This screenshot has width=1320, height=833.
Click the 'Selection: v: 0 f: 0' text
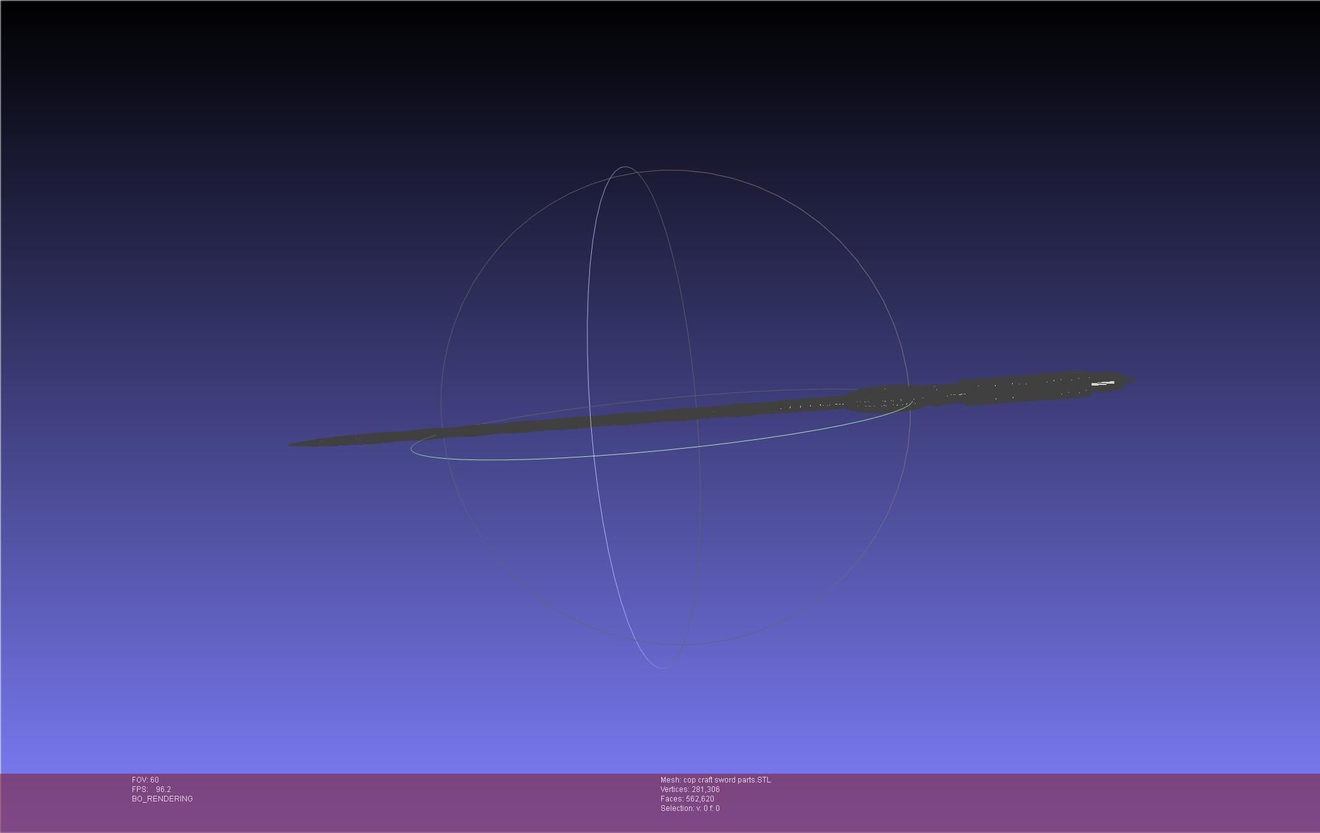(x=690, y=808)
